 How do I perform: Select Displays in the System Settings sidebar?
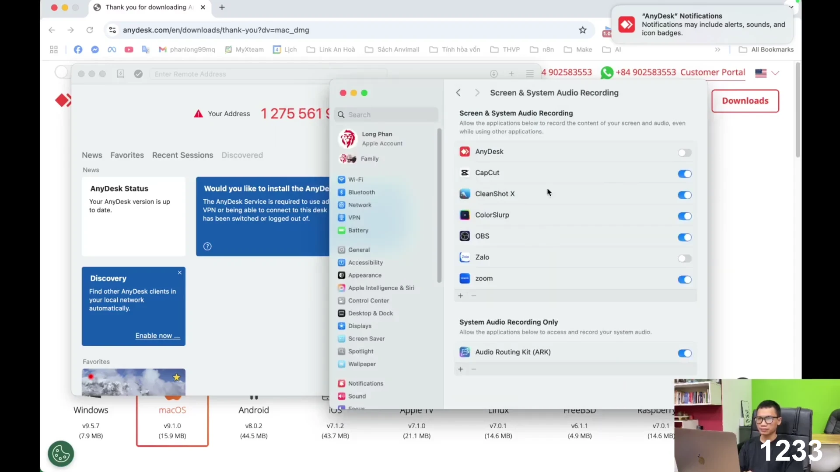point(354,326)
